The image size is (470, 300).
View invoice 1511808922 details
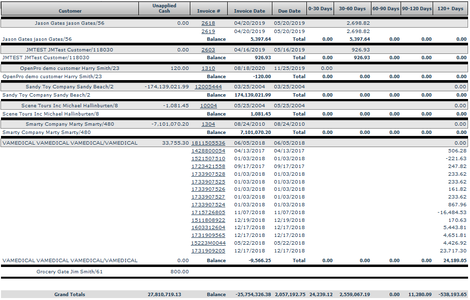(x=208, y=220)
